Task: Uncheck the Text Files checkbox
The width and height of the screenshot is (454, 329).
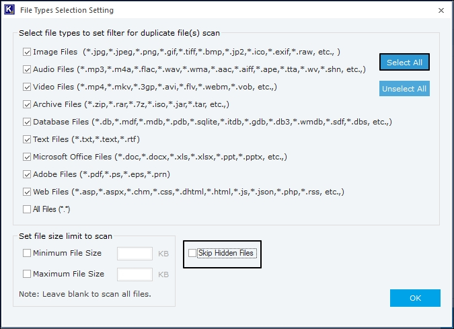Action: pyautogui.click(x=27, y=139)
